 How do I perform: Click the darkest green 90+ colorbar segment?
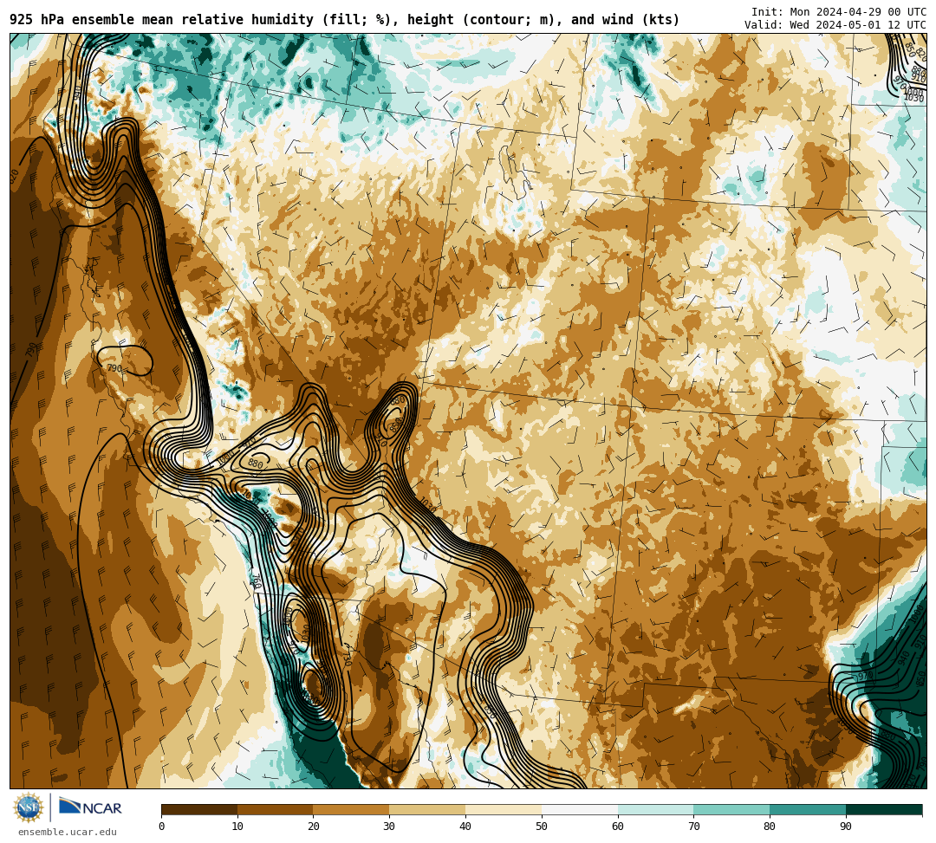(884, 809)
